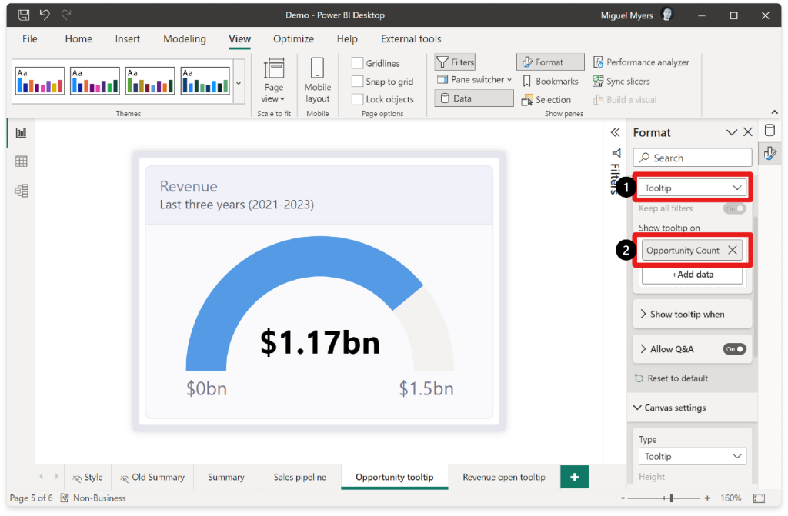Collapse Format pane with chevron

[732, 132]
